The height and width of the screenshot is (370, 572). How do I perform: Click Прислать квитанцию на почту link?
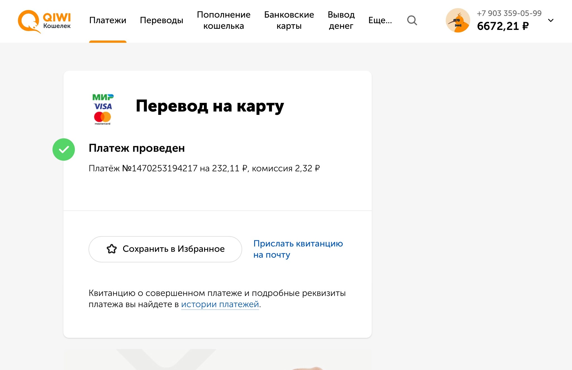tap(298, 249)
